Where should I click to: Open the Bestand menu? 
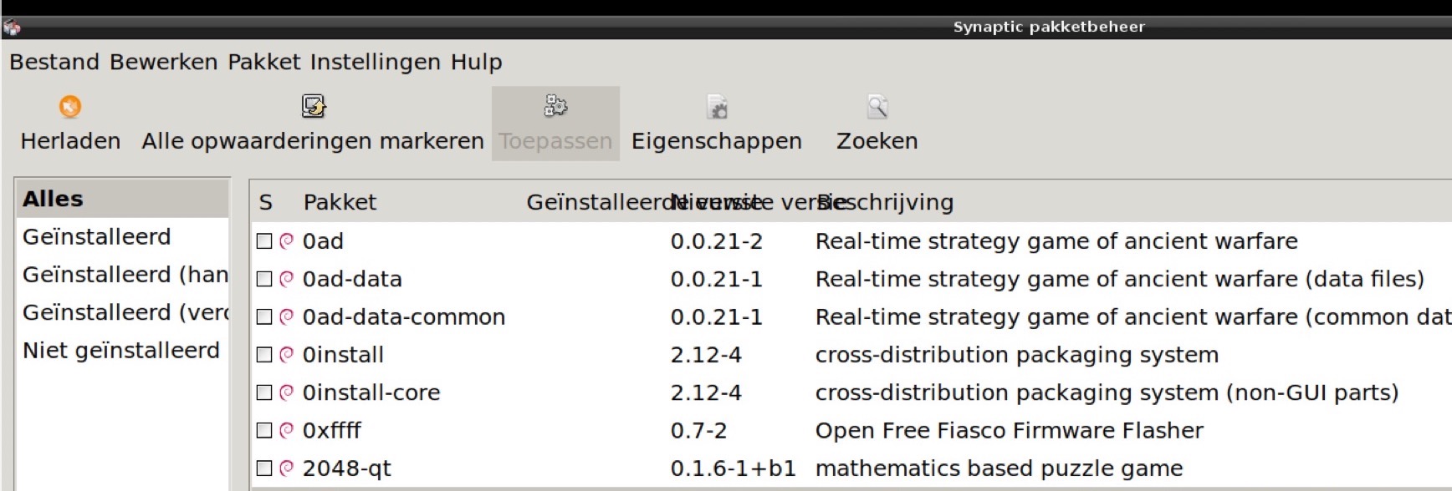tap(54, 62)
